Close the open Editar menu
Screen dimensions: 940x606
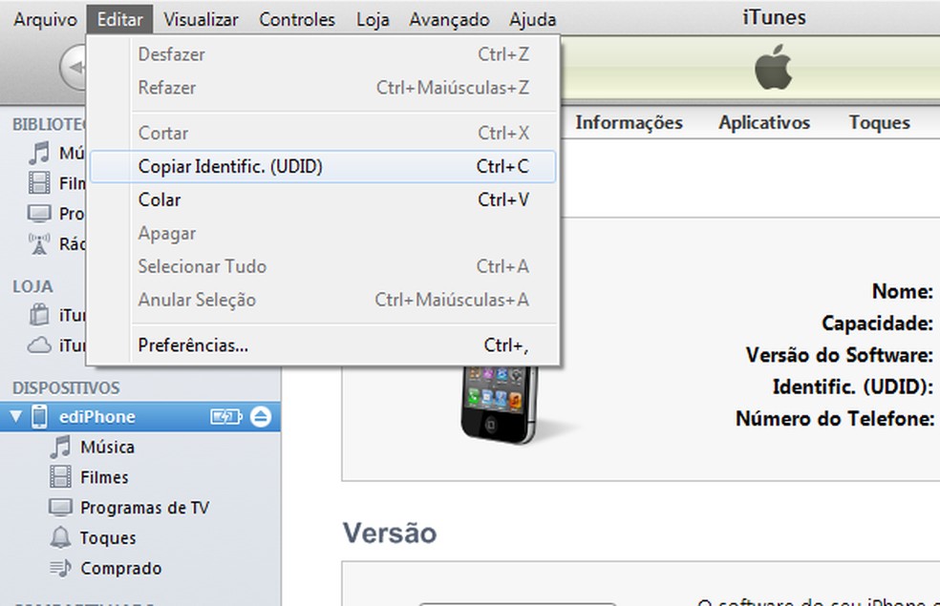[x=120, y=19]
